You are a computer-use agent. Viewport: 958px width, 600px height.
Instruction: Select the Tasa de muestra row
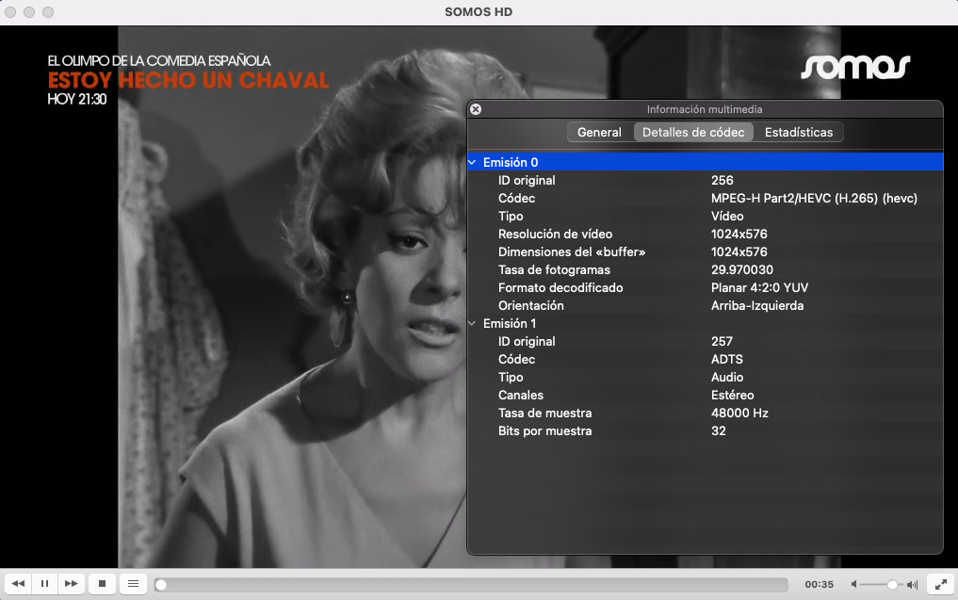click(706, 414)
